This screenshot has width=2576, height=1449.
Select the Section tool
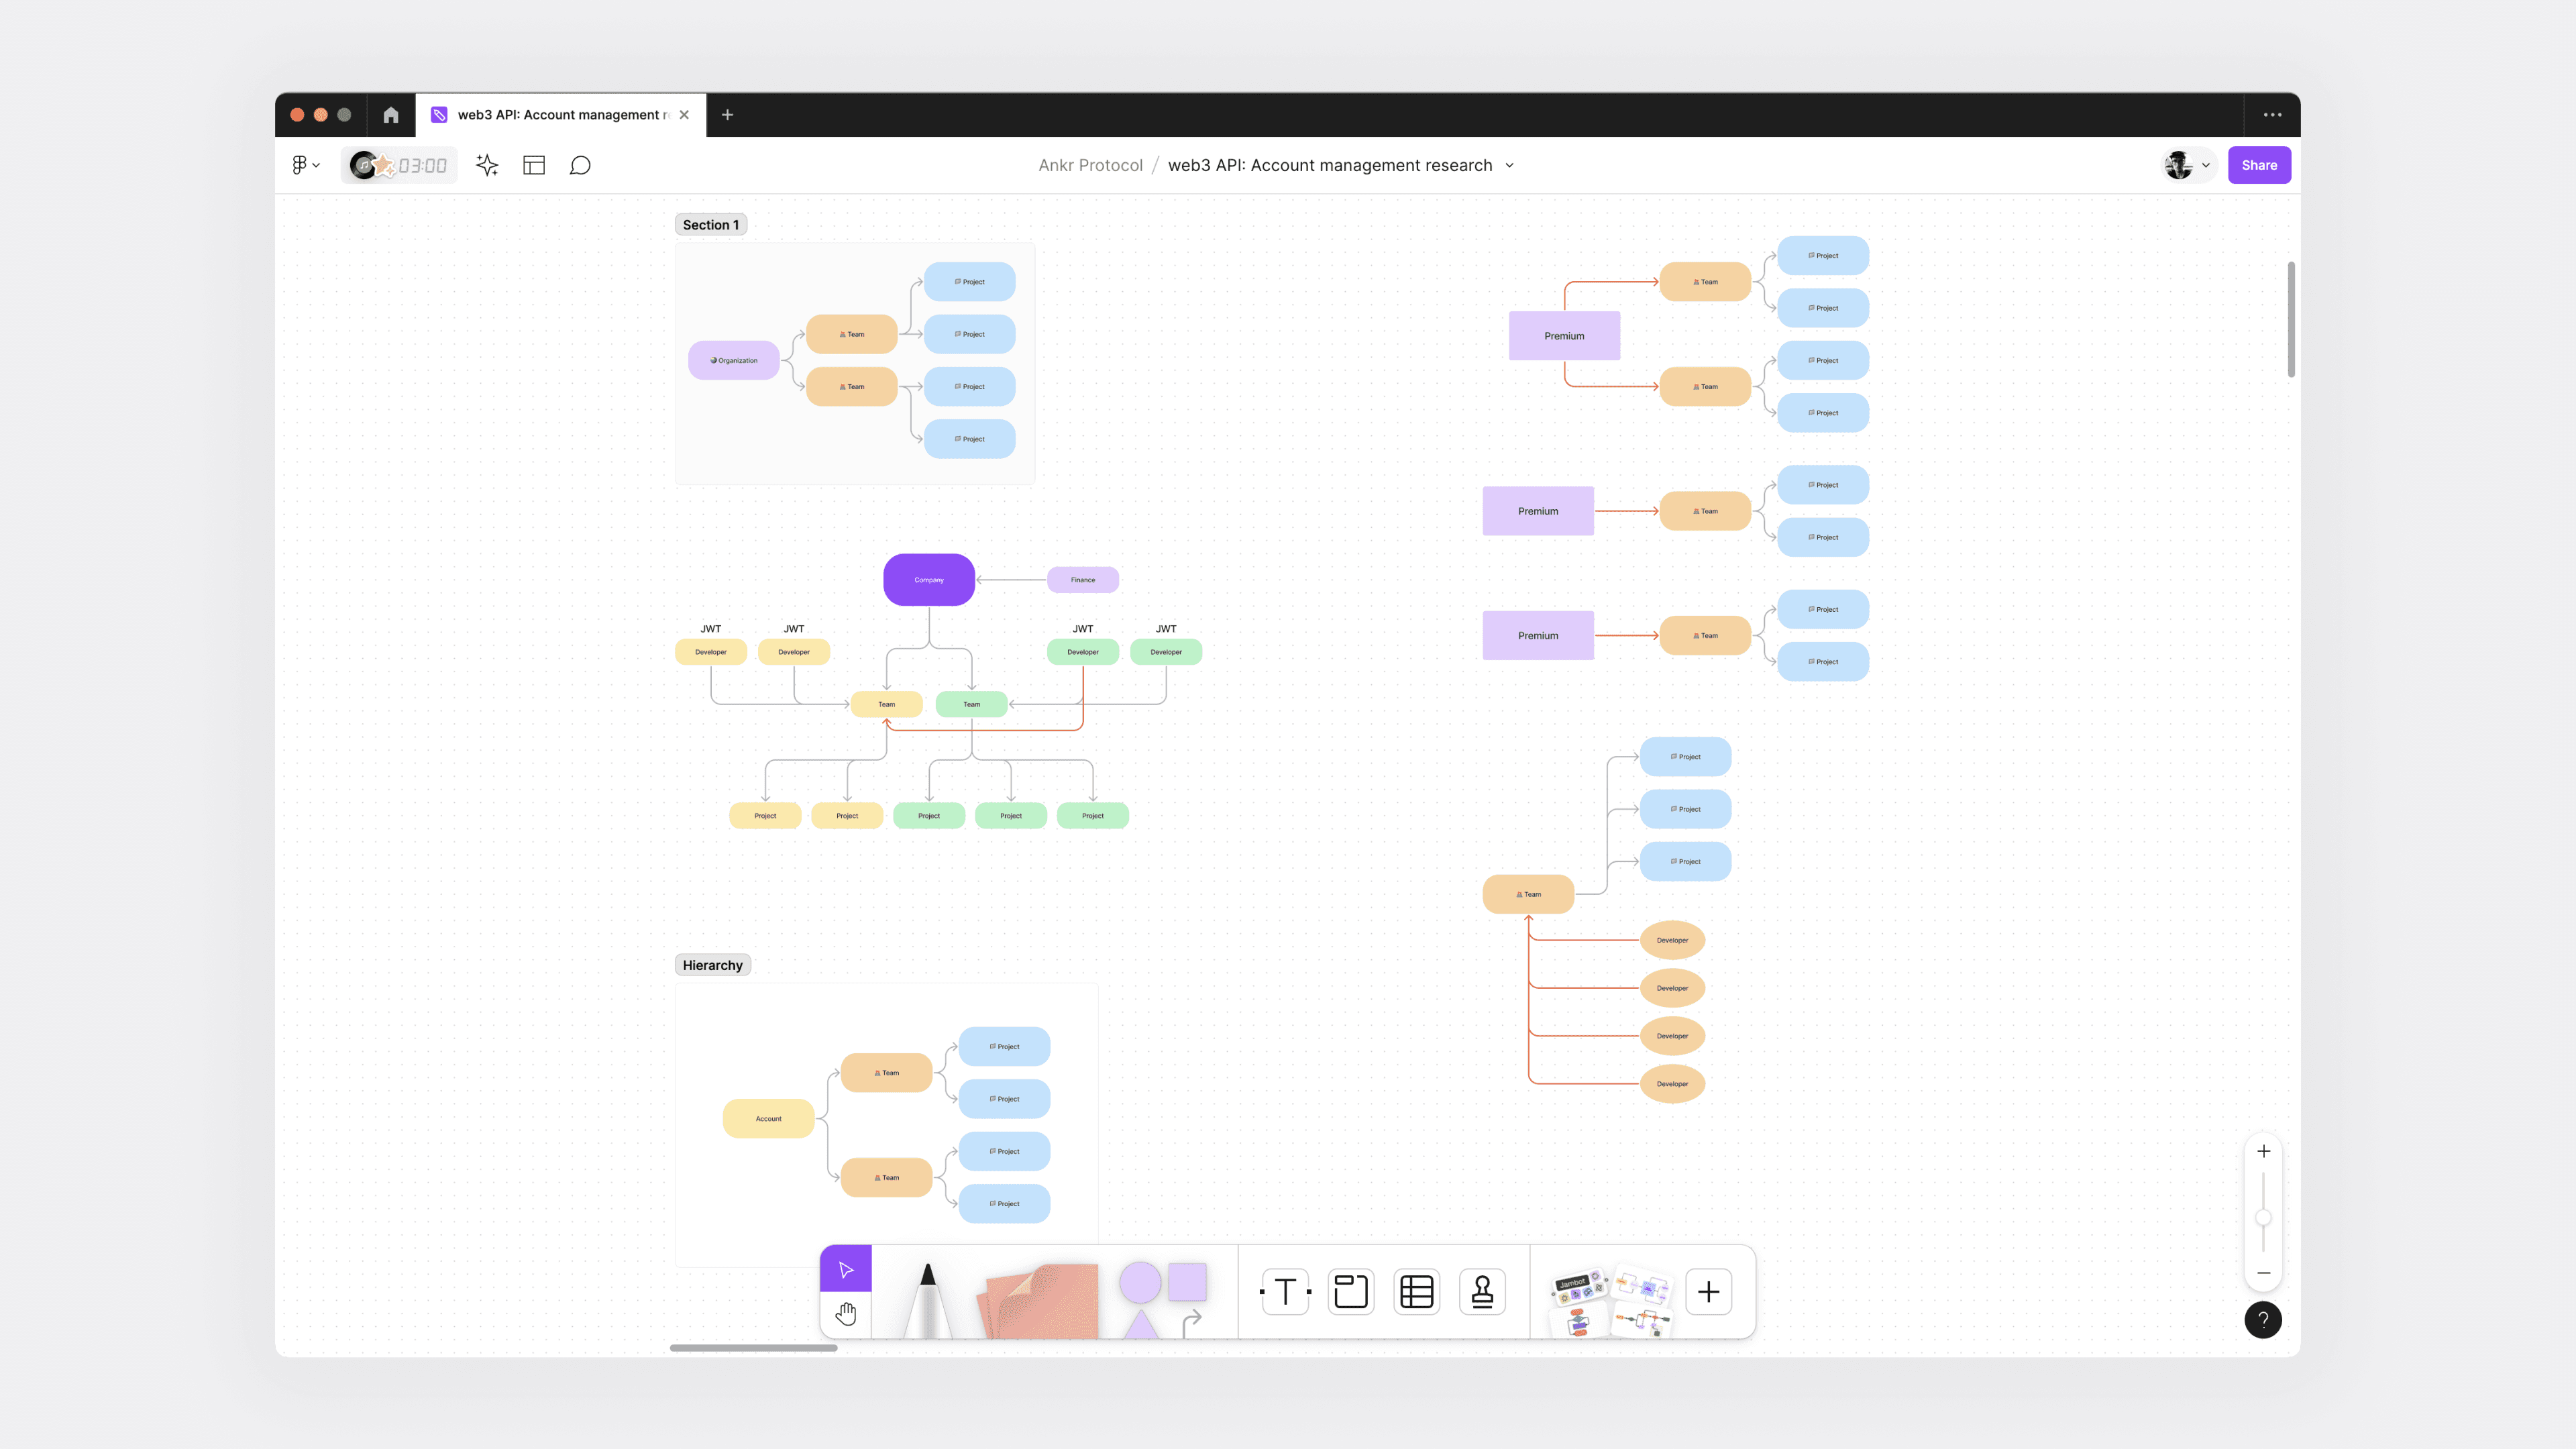pos(1350,1292)
